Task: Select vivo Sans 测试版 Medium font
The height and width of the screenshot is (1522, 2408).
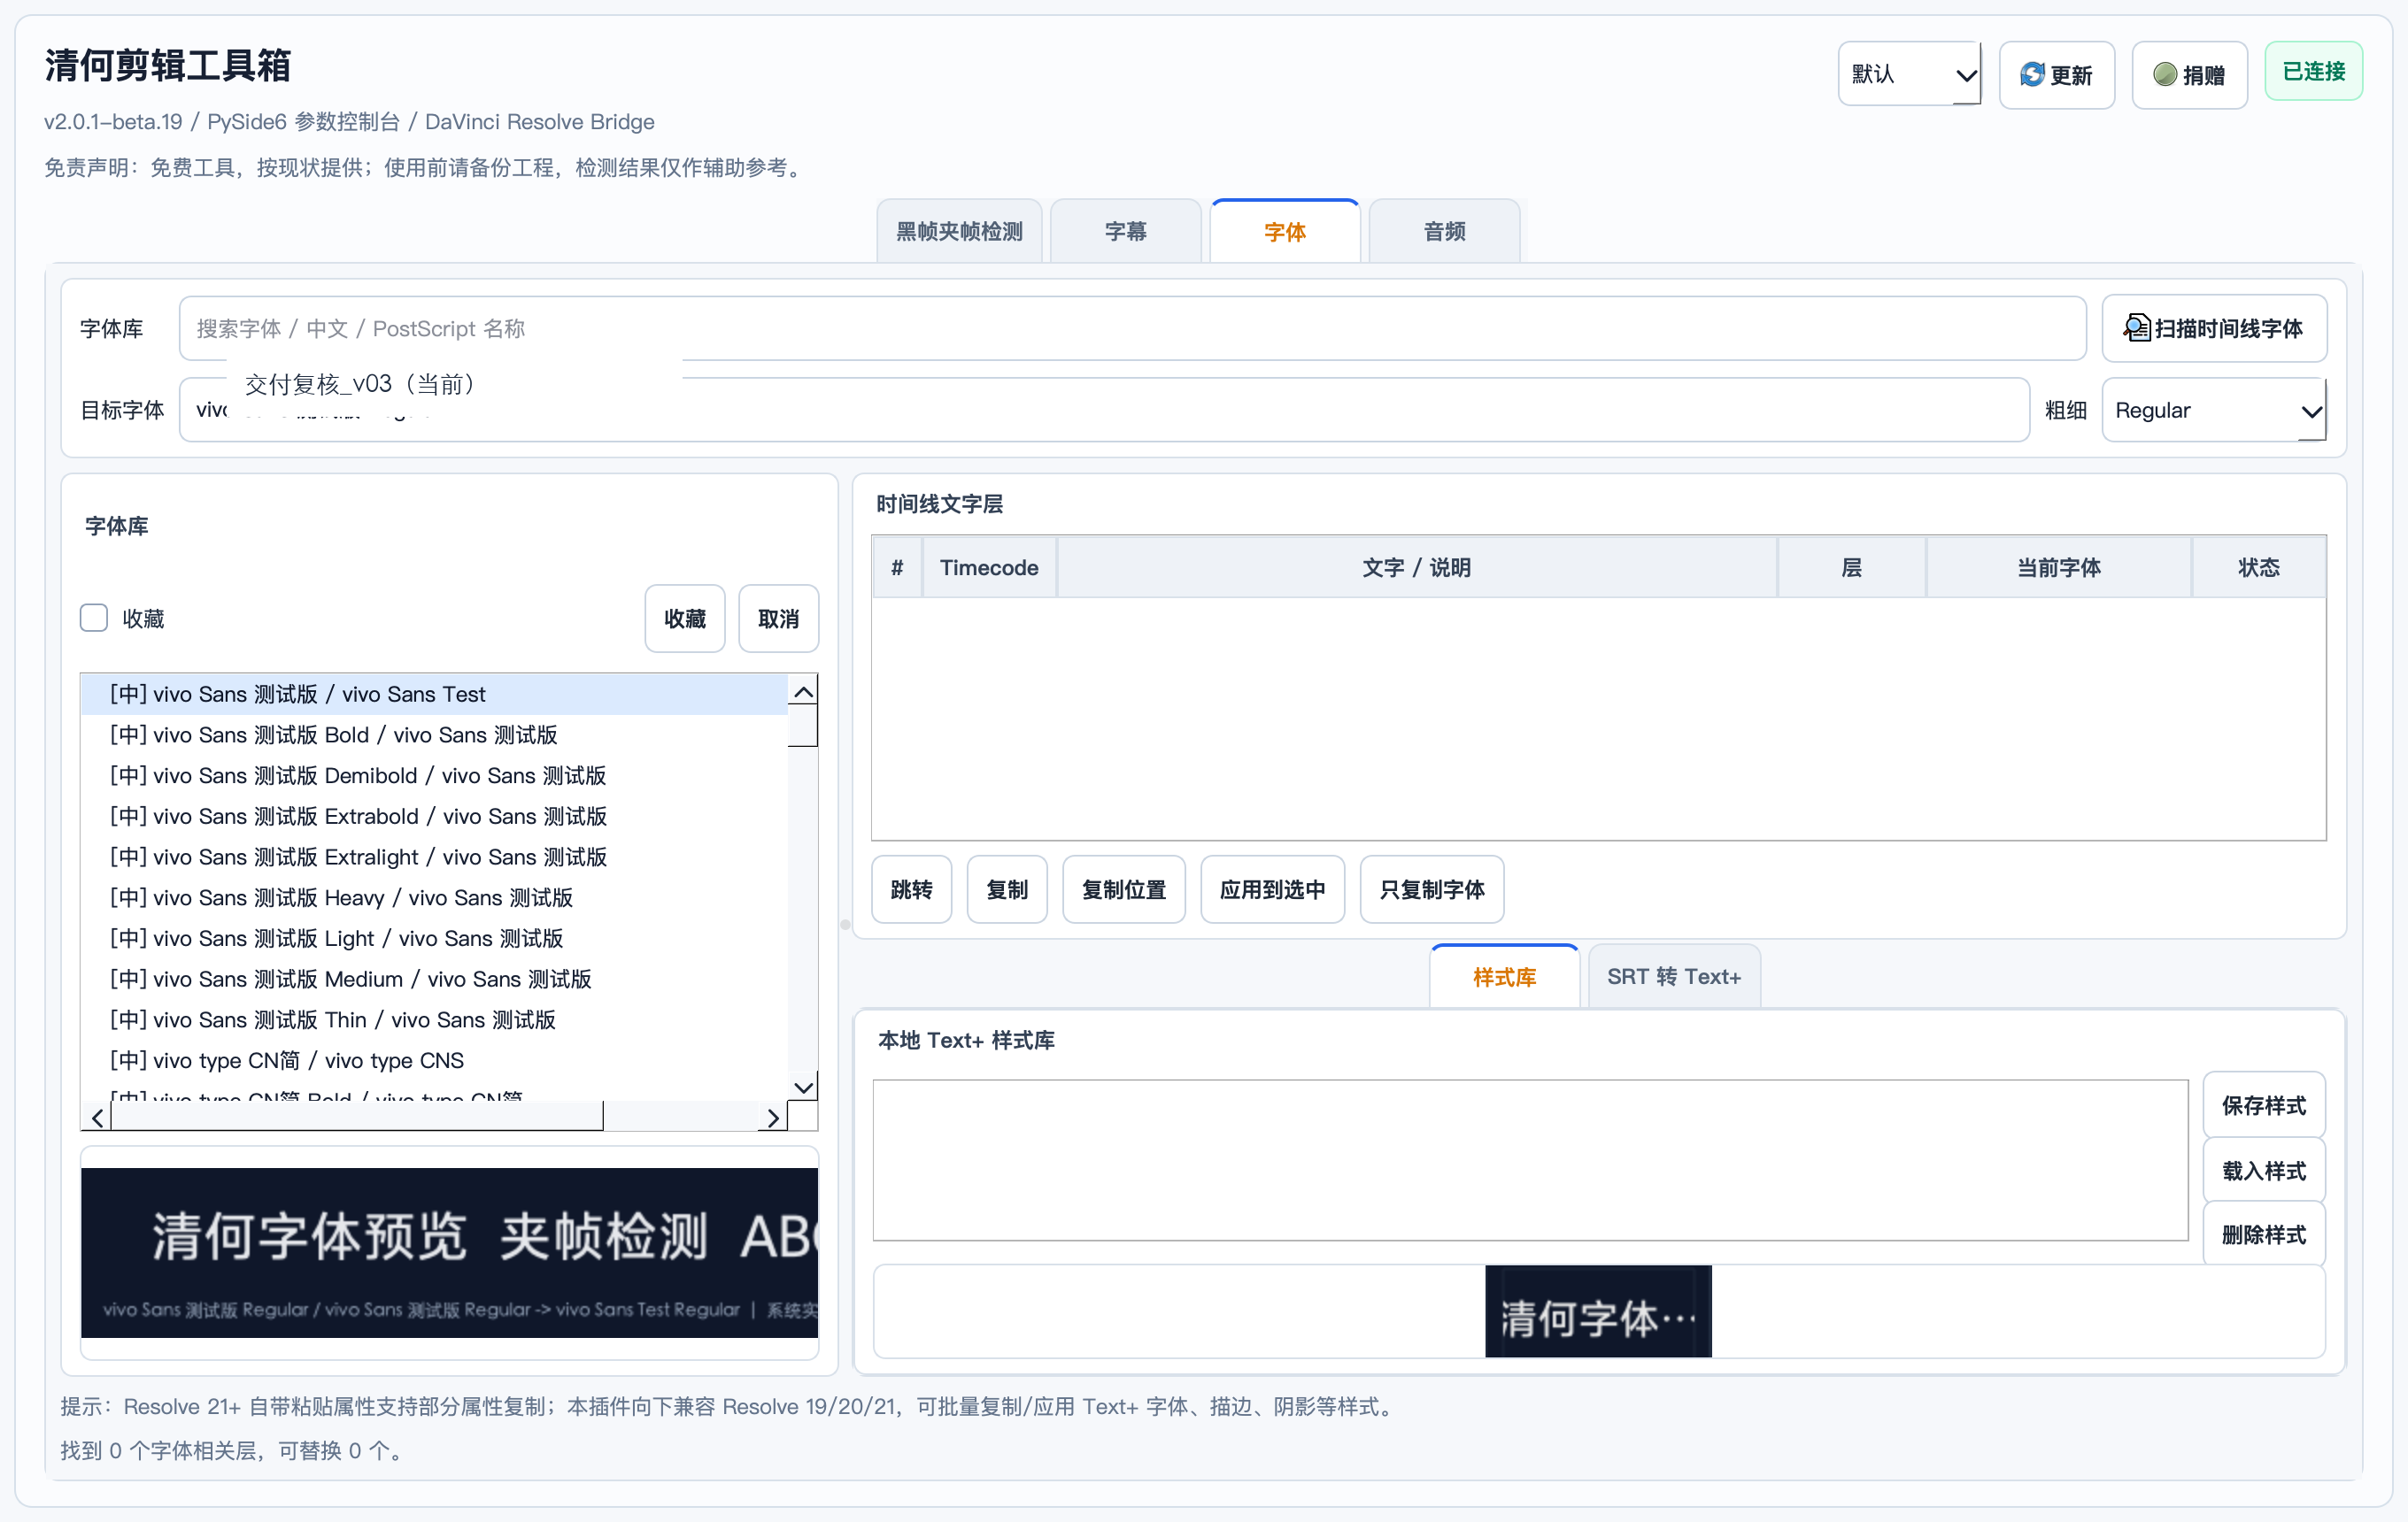Action: pyautogui.click(x=434, y=979)
